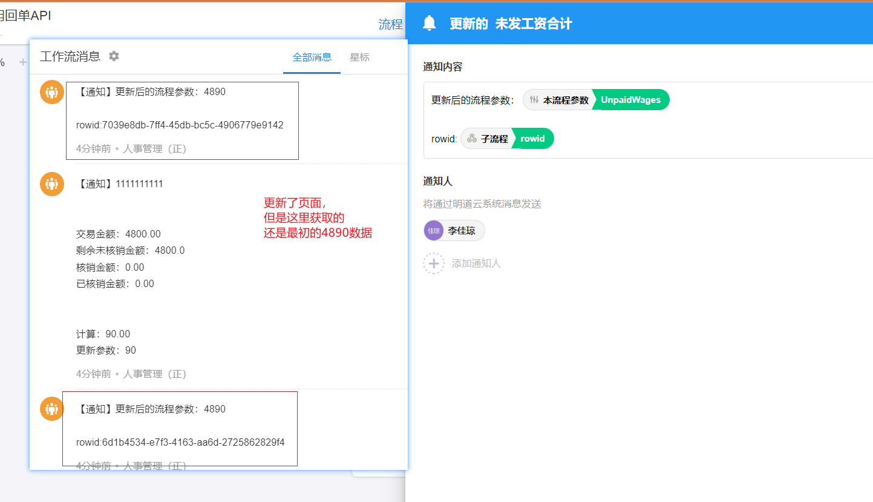873x502 pixels.
Task: Click avatar icon of 1111111111 notification
Action: (x=52, y=184)
